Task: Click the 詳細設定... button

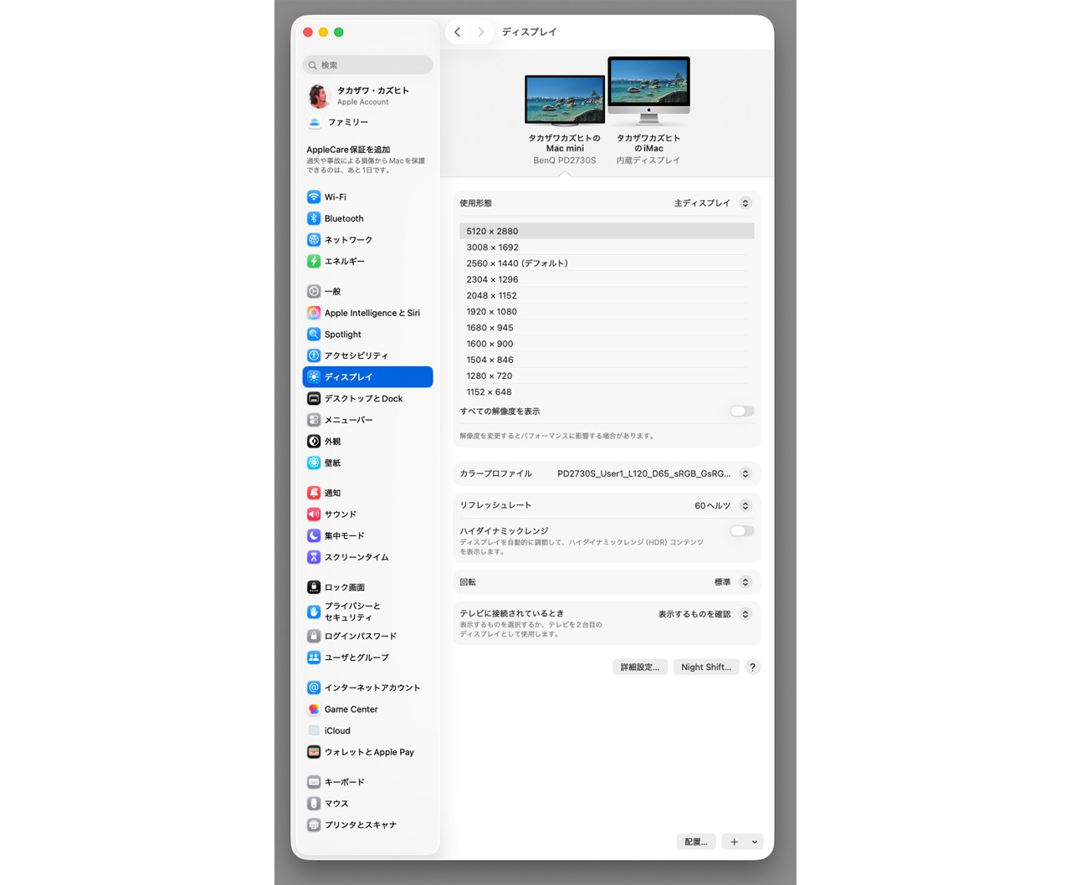Action: tap(640, 667)
